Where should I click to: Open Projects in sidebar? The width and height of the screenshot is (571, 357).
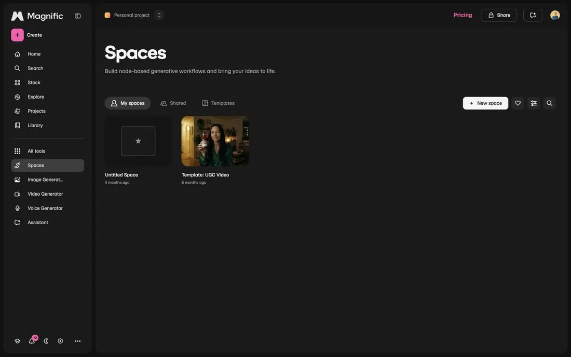pyautogui.click(x=47, y=111)
